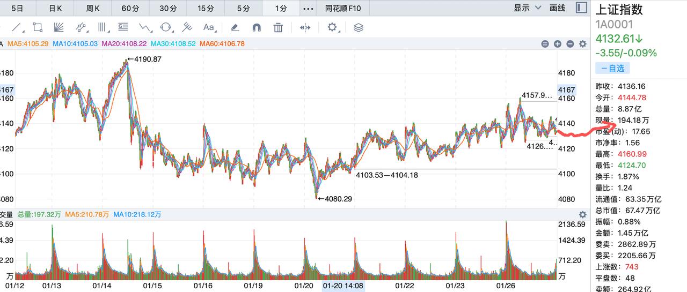
Task: Click the 最高 4160.99 row
Action: [x=620, y=154]
